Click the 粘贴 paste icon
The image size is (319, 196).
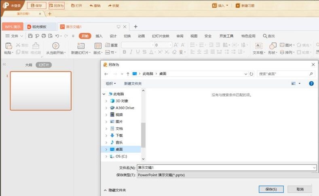coord(8,46)
